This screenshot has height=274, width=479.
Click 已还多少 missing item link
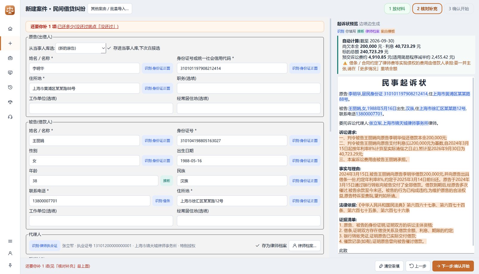coord(88,27)
